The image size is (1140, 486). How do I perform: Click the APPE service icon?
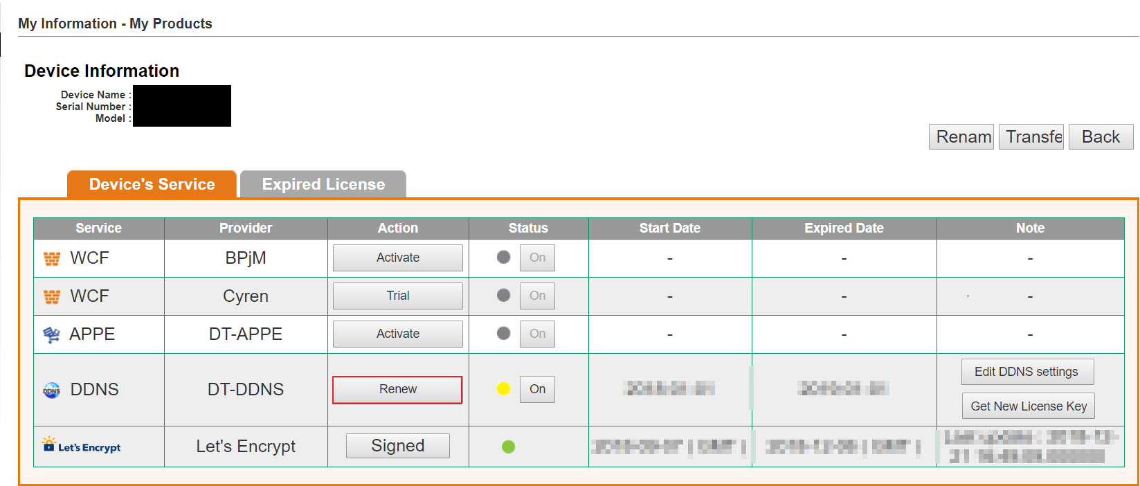(x=52, y=335)
